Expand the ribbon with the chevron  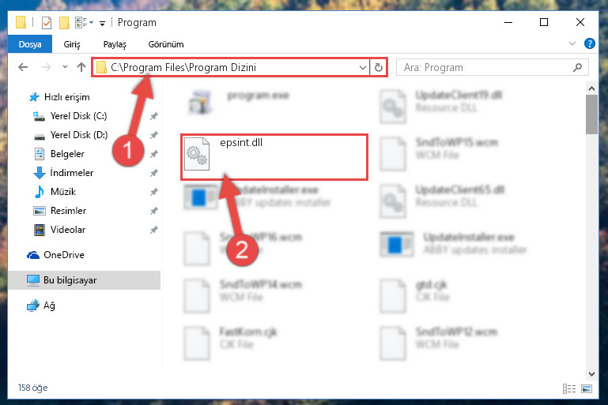click(572, 43)
